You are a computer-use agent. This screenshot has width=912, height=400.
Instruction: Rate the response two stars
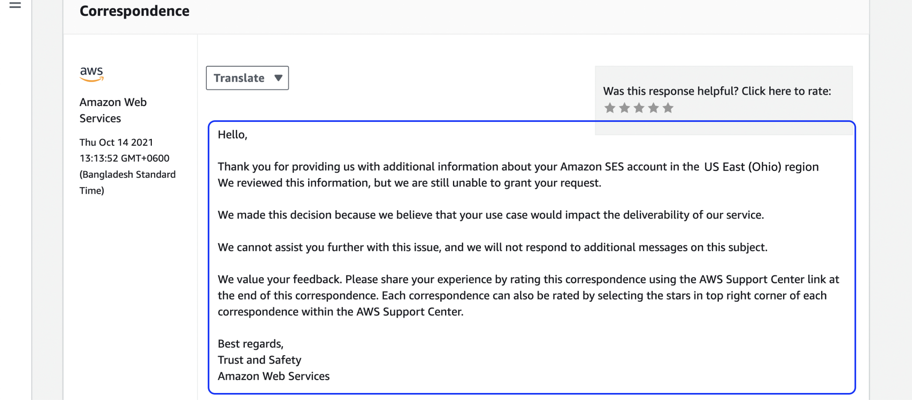pos(624,108)
